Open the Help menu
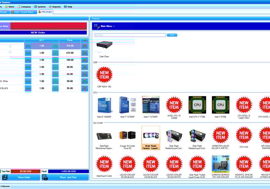The height and width of the screenshot is (189, 270). coord(68,7)
